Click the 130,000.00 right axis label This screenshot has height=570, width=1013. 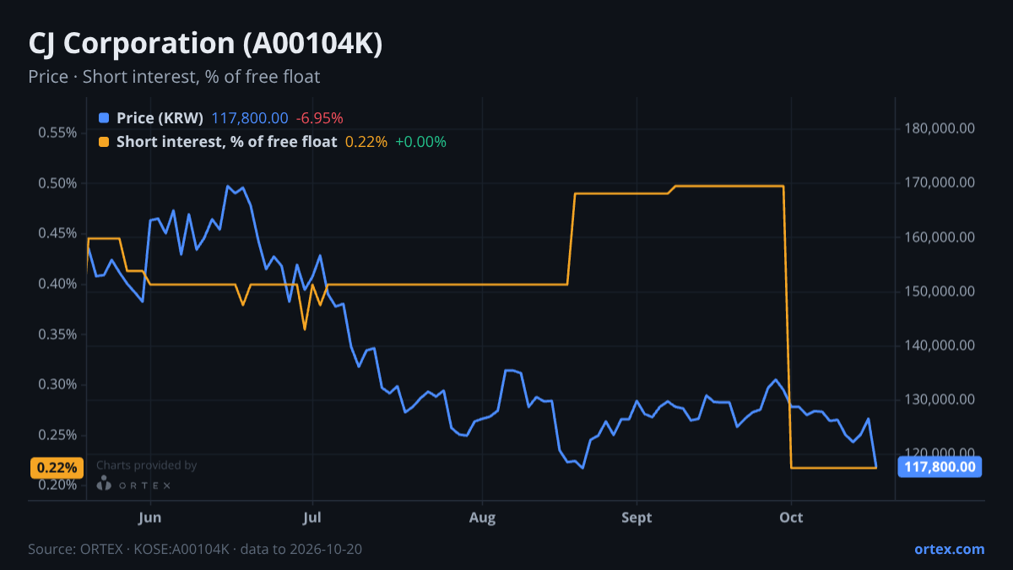[x=940, y=399]
